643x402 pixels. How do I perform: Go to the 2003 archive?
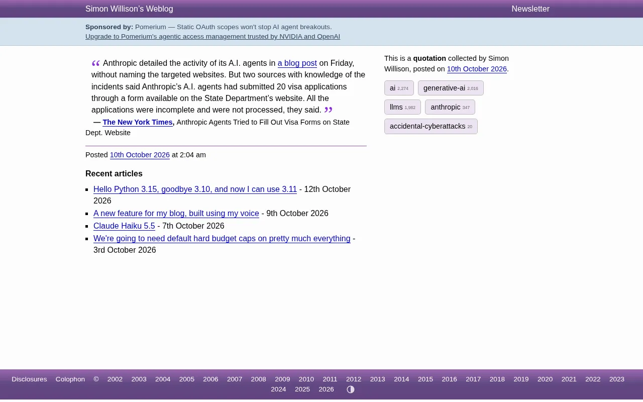click(x=139, y=379)
